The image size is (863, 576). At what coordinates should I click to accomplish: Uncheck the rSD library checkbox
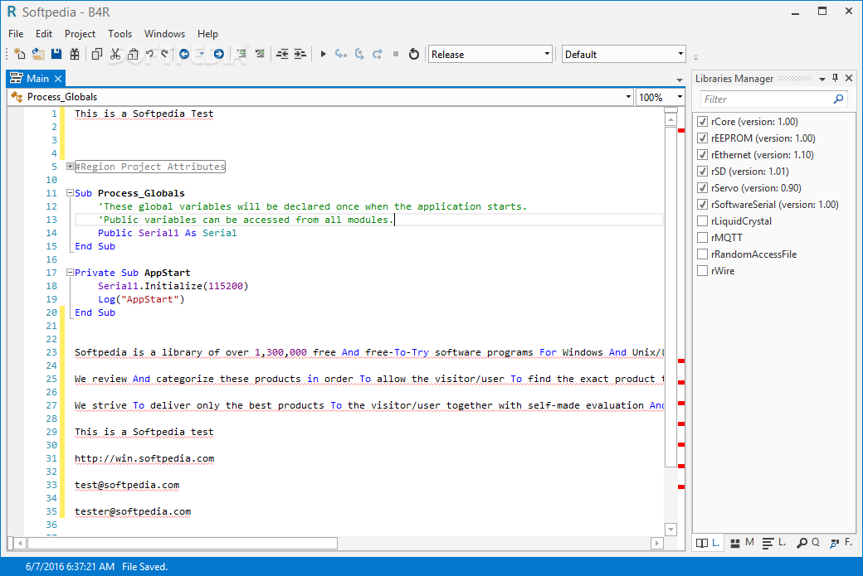(702, 171)
